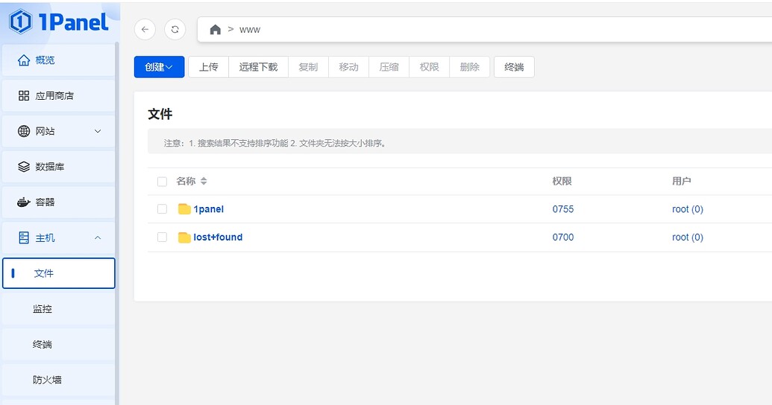This screenshot has width=772, height=405.
Task: Click the 压缩 toolbar button
Action: (x=389, y=67)
